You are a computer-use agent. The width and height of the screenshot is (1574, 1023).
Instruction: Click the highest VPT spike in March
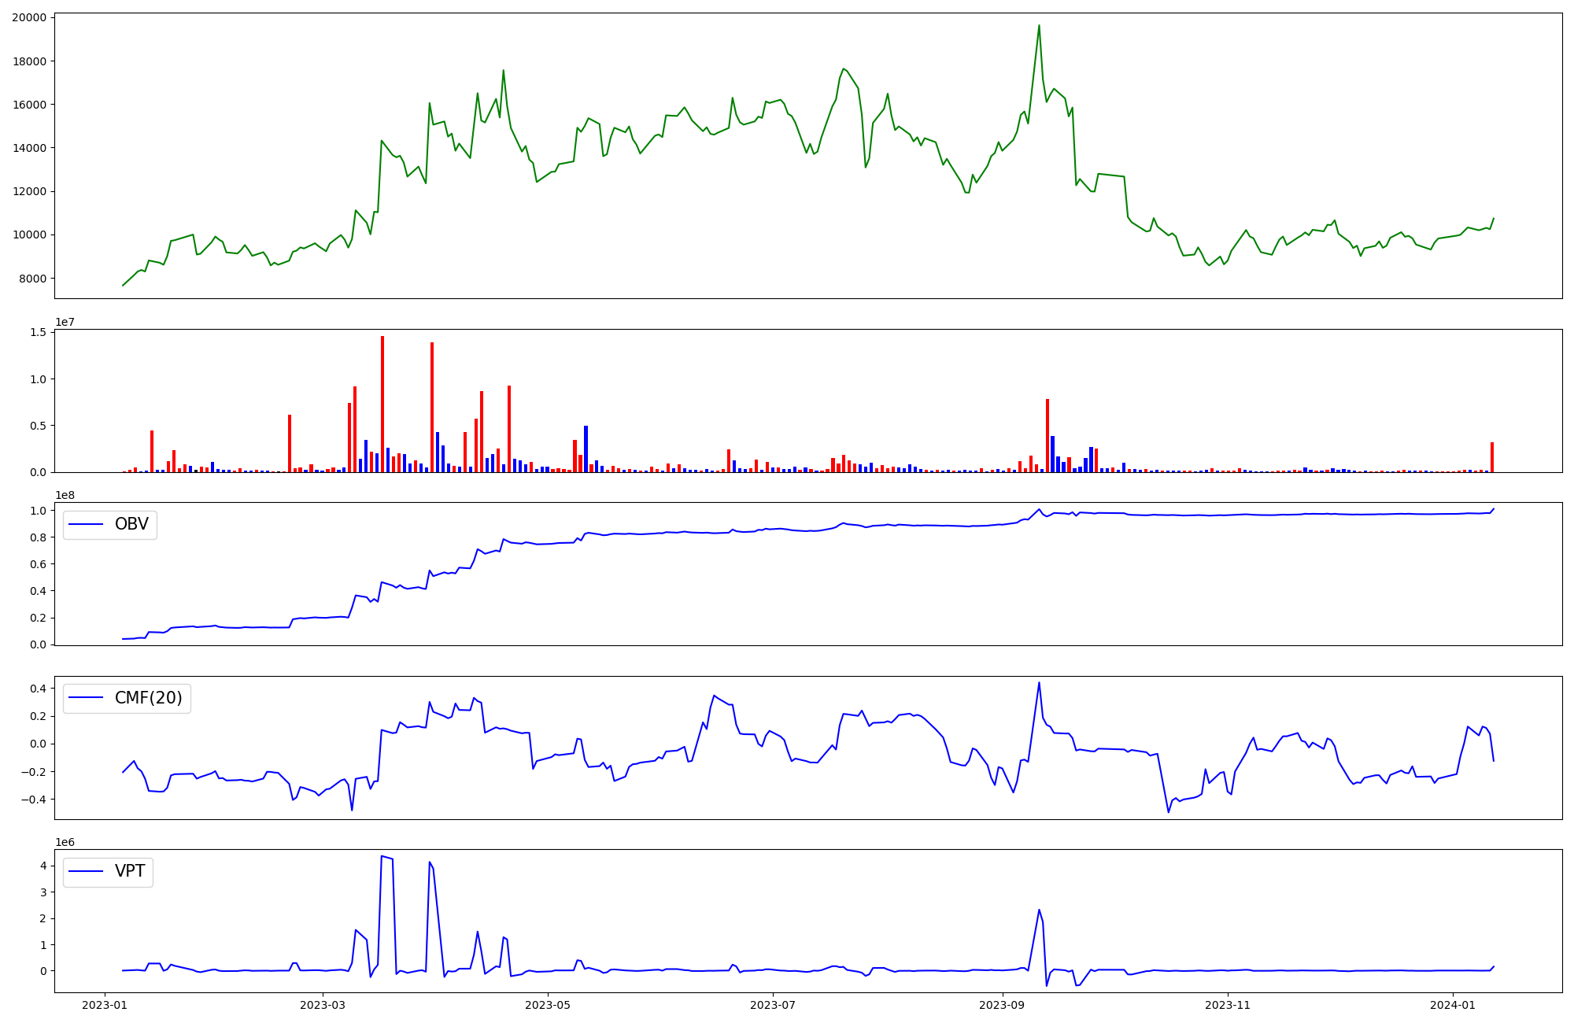(382, 857)
